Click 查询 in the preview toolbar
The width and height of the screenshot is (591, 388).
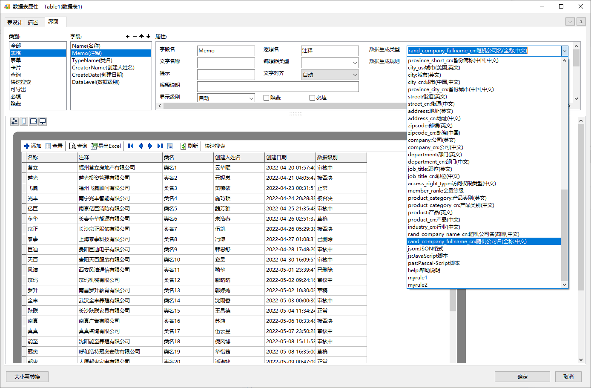(78, 146)
